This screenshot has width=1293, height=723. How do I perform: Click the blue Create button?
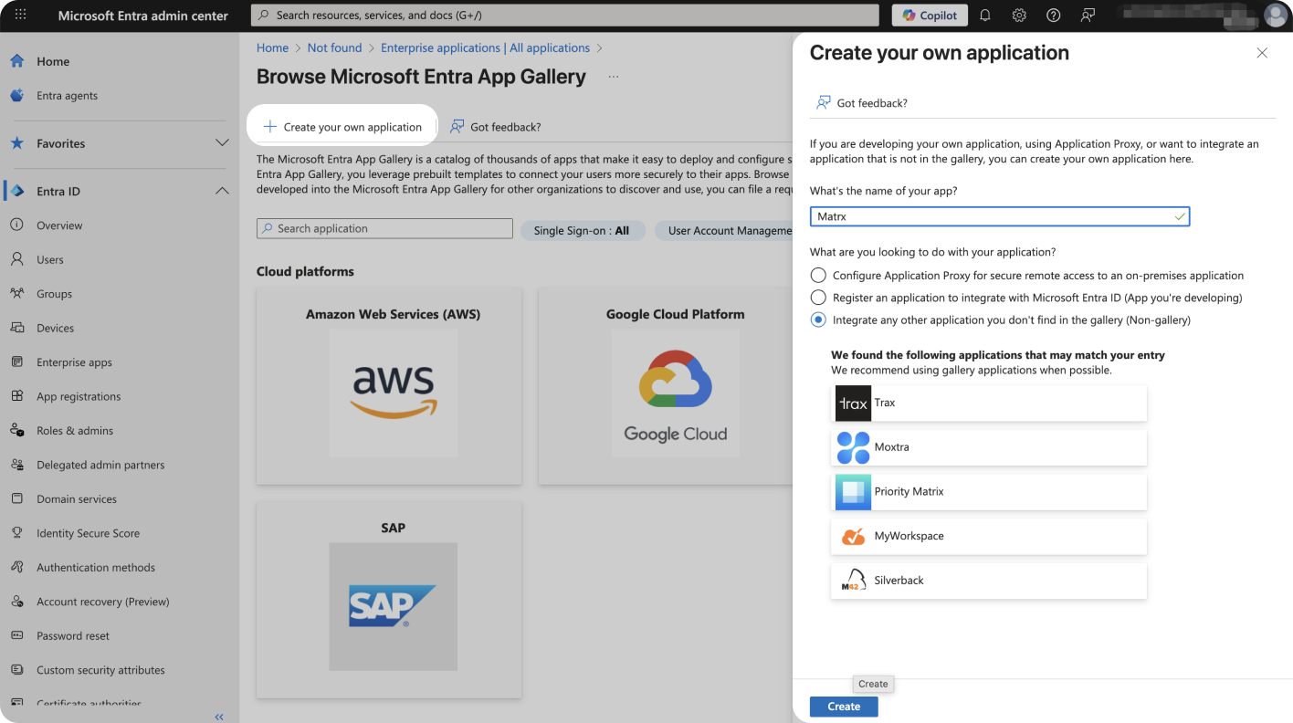point(843,707)
